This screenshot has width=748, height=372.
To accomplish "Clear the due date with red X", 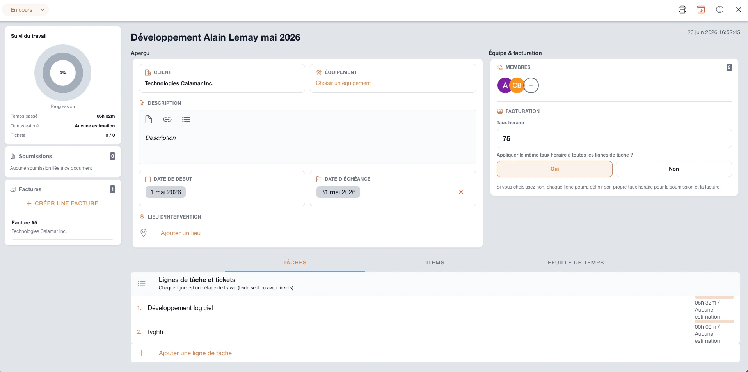I will 461,192.
